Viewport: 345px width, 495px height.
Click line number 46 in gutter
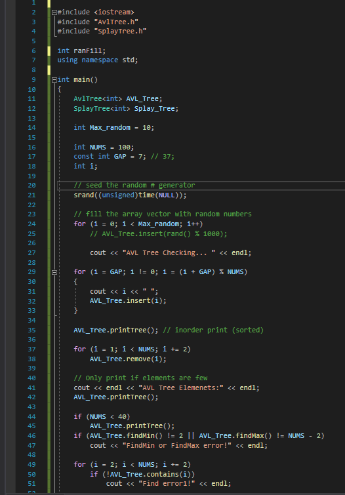click(31, 436)
